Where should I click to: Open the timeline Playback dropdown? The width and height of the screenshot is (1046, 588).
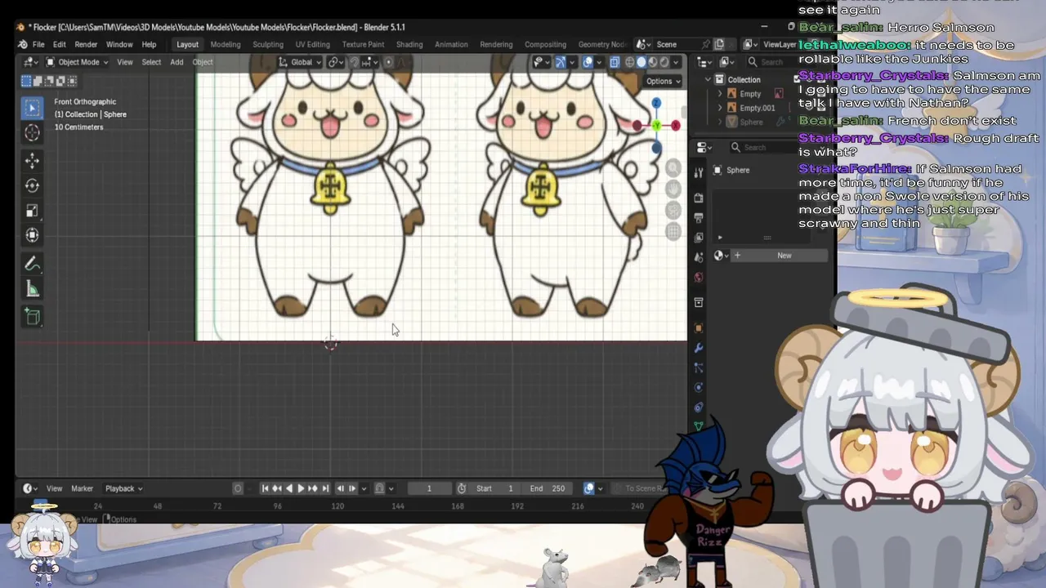pyautogui.click(x=124, y=488)
